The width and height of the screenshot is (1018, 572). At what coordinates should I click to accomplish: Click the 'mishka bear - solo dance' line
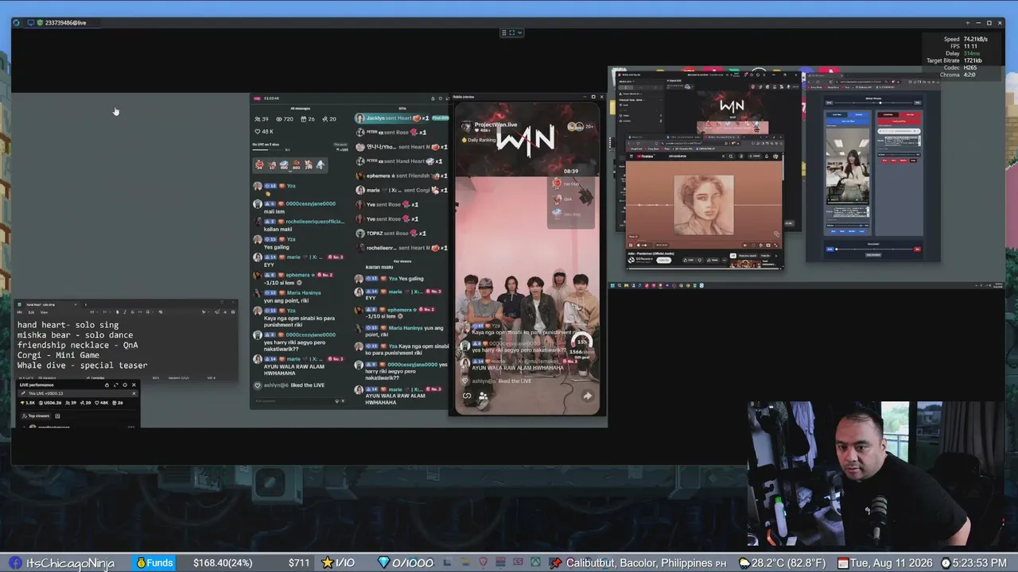point(76,335)
